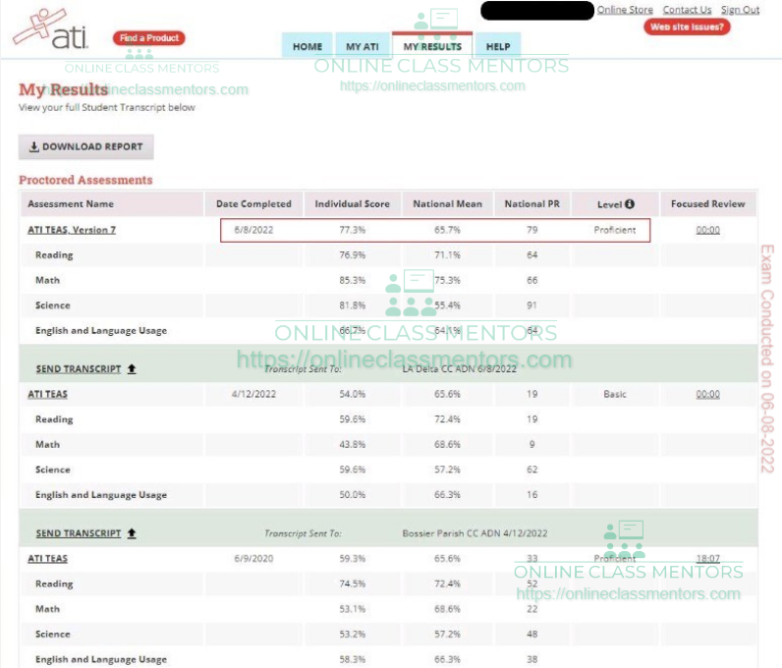Click the upload arrow beside the first Send Transcript
The width and height of the screenshot is (782, 668).
pyautogui.click(x=132, y=369)
